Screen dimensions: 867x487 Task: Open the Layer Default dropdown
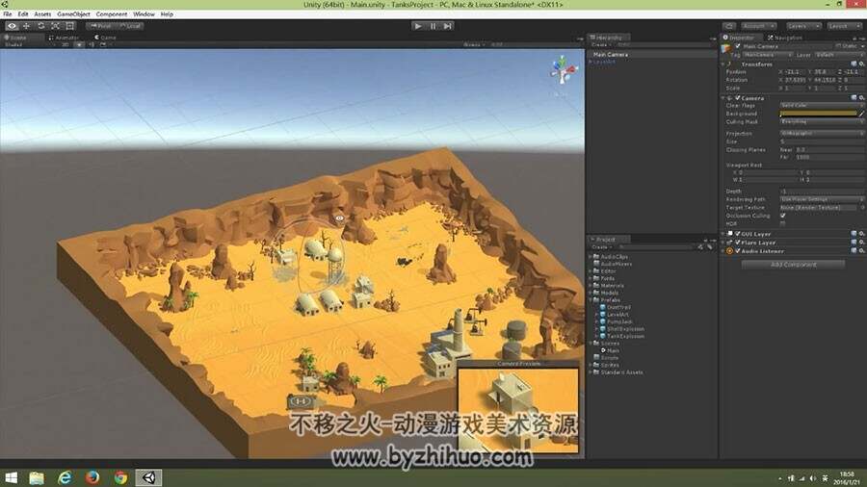[839, 55]
